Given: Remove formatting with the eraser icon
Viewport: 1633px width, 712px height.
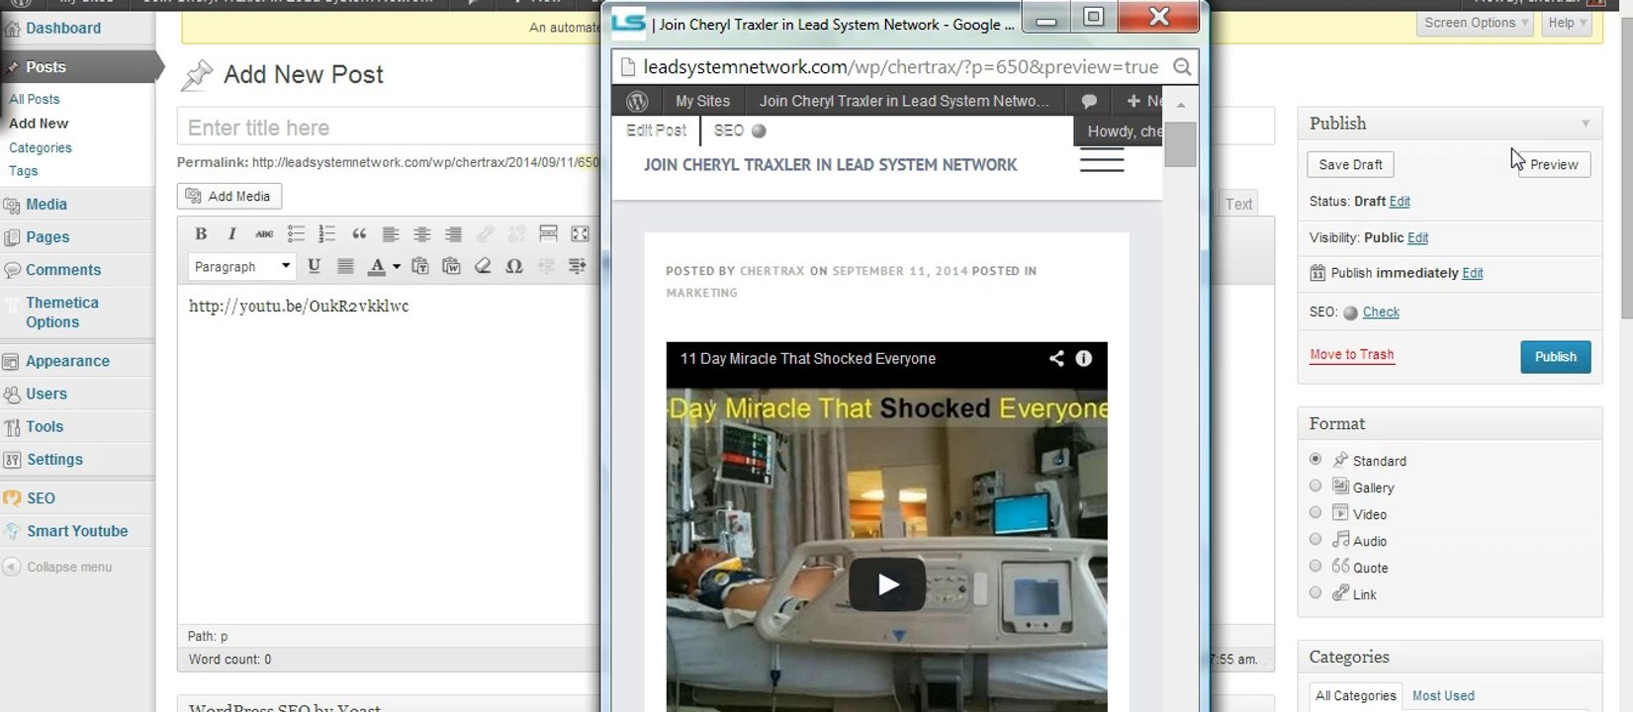Looking at the screenshot, I should pos(483,266).
